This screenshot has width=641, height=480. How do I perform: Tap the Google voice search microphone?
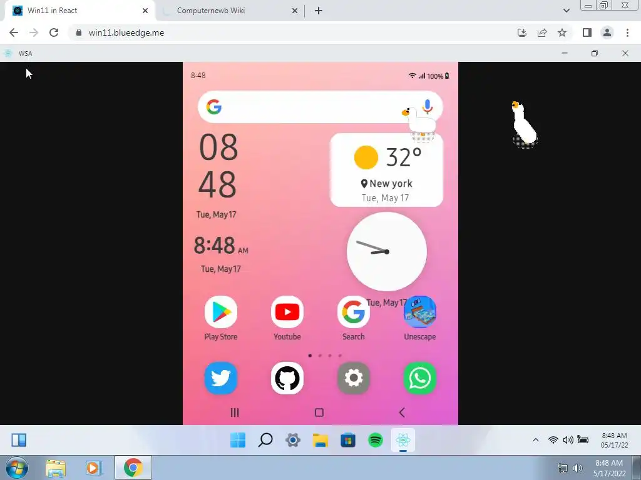428,106
